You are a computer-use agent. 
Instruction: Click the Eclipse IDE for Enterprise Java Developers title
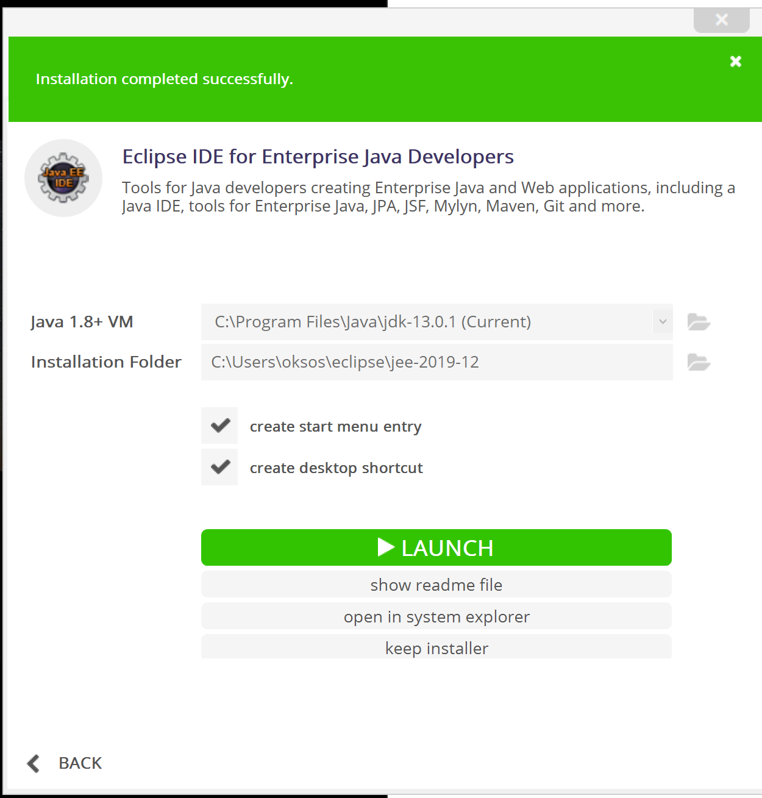[x=318, y=157]
